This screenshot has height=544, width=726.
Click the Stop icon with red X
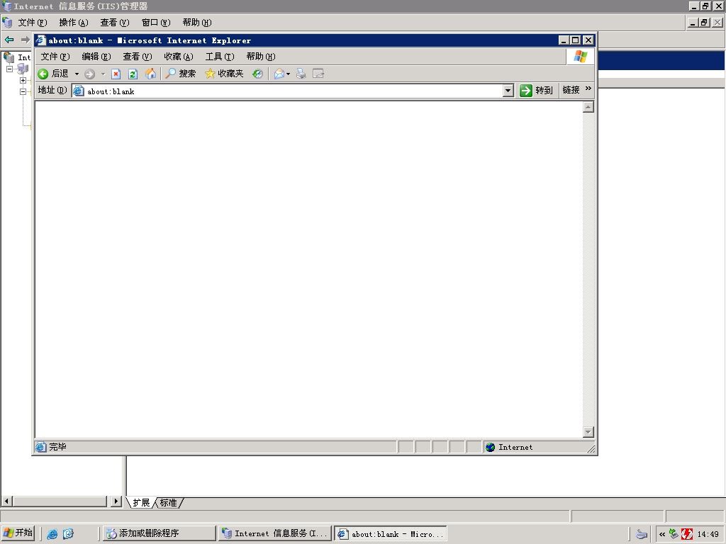116,74
